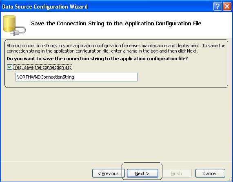The height and width of the screenshot is (182, 233).
Task: Toggle via 'Yes, save the connection as' label
Action: pos(43,67)
